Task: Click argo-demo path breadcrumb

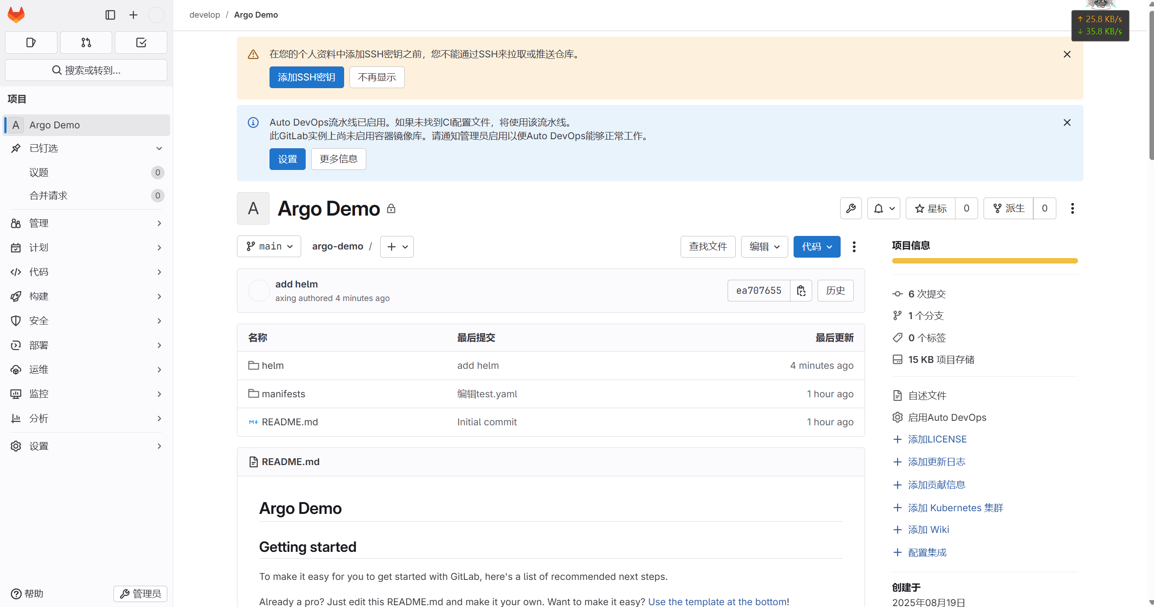Action: click(337, 246)
